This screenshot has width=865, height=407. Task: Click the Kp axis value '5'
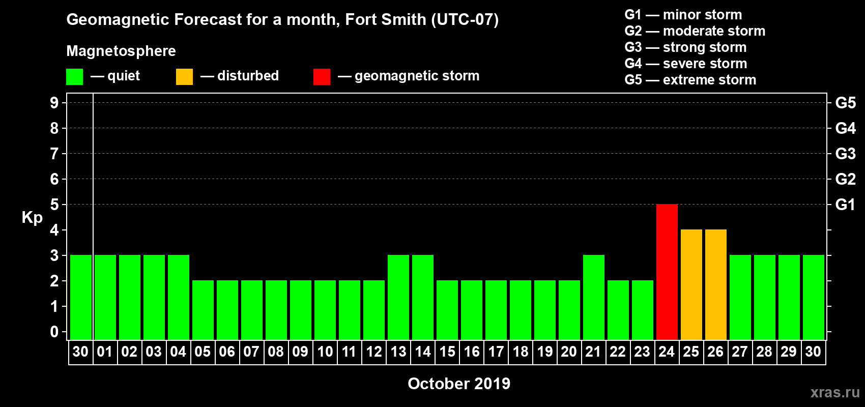click(54, 205)
